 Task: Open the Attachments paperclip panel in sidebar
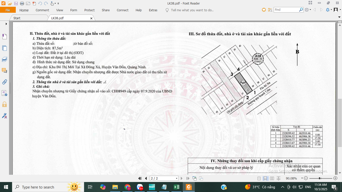5,82
